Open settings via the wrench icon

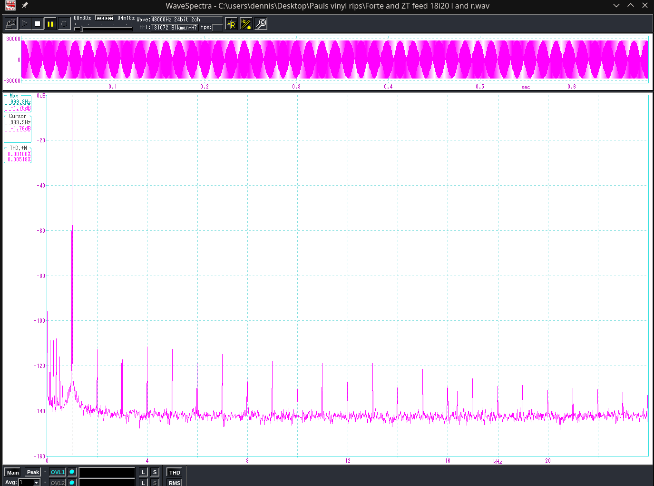coord(261,24)
